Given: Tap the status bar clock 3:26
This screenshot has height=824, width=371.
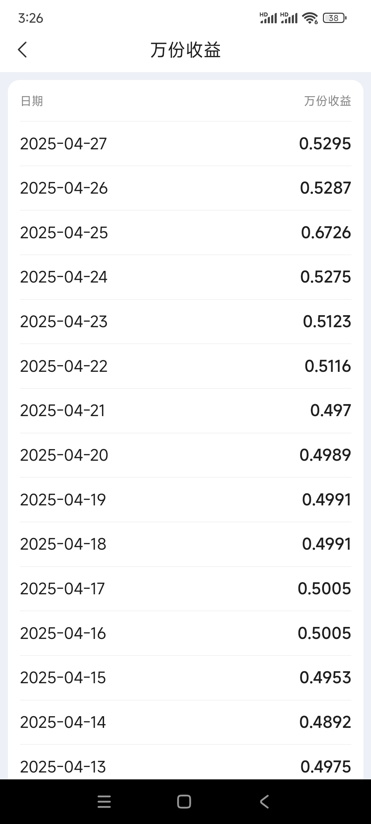Looking at the screenshot, I should pos(31,18).
